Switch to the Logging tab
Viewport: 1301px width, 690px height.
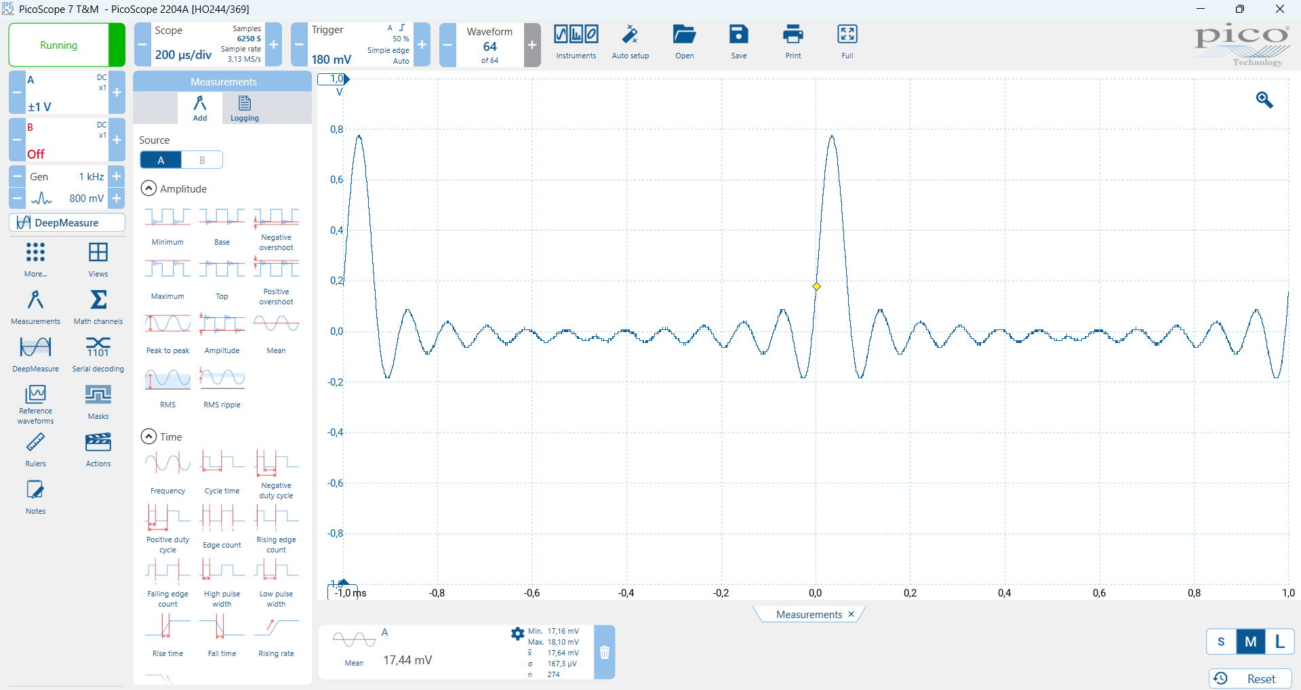coord(245,108)
